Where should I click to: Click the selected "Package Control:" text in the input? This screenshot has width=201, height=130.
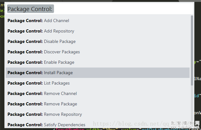[30, 9]
